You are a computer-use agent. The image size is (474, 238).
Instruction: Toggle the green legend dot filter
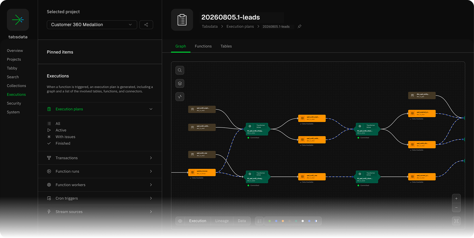(x=270, y=221)
